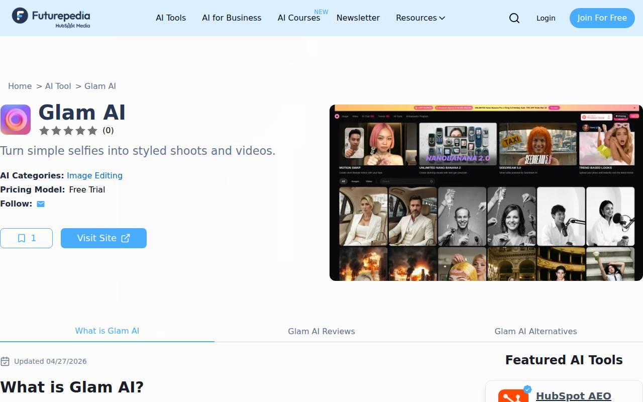Click the Follow: label

pos(16,204)
